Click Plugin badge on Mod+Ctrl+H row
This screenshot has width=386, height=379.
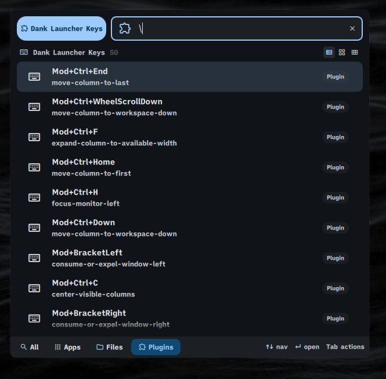pos(335,198)
